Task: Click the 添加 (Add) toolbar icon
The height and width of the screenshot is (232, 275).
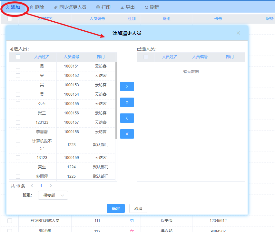Action: [8, 7]
